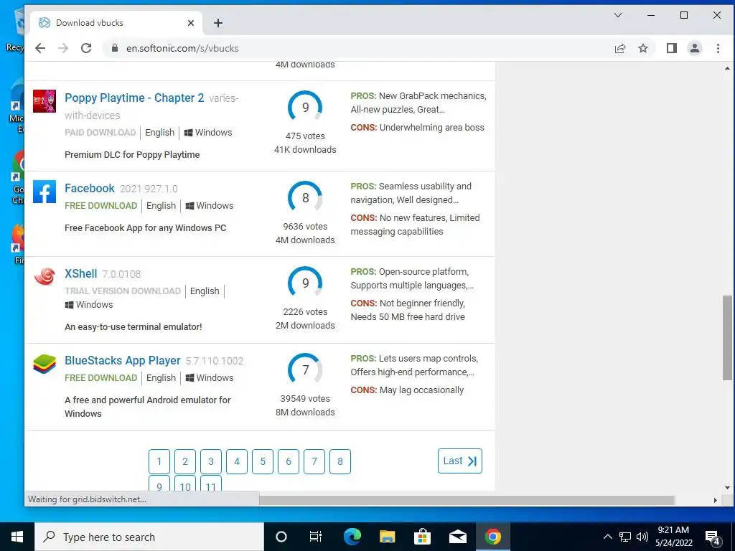The height and width of the screenshot is (551, 735).
Task: Open the notification center
Action: coord(713,538)
